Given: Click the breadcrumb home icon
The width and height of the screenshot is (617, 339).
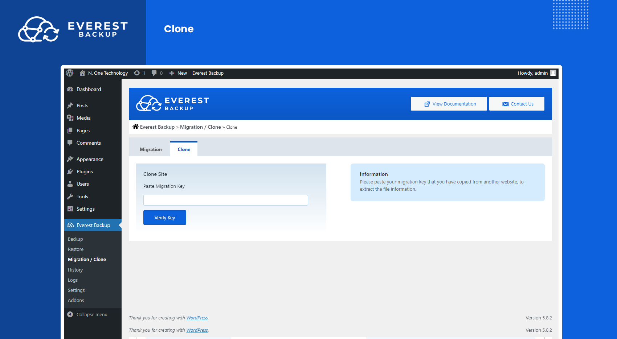Looking at the screenshot, I should (x=135, y=126).
